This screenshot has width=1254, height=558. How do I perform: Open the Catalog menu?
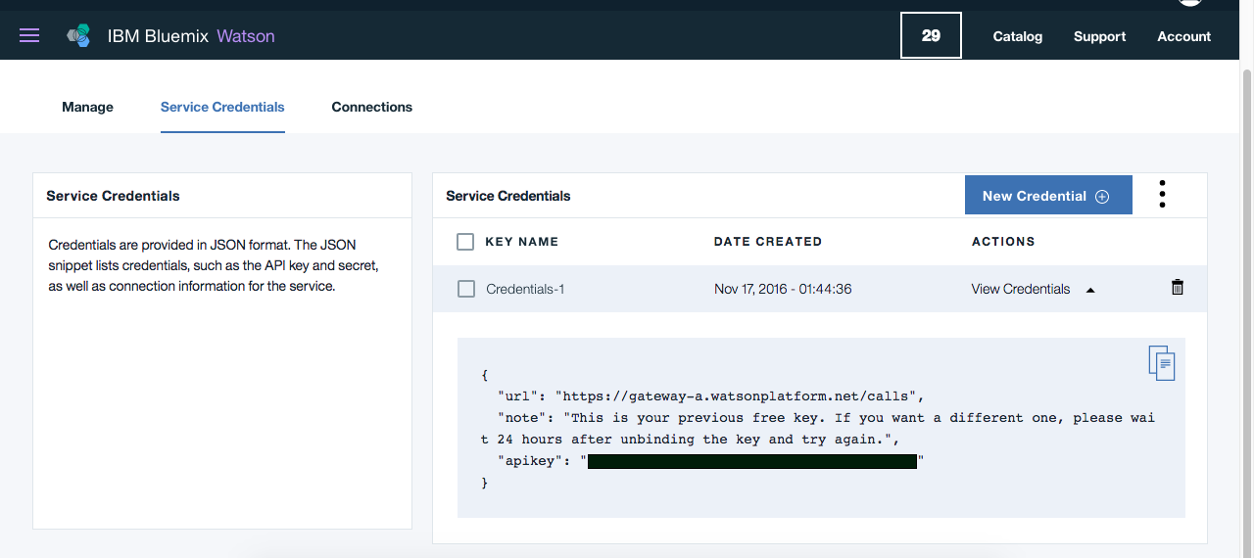[x=1018, y=36]
